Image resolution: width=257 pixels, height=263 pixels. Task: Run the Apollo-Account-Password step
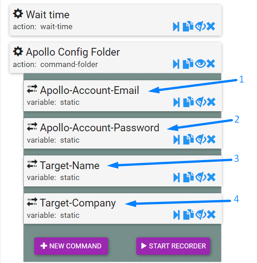tap(176, 140)
